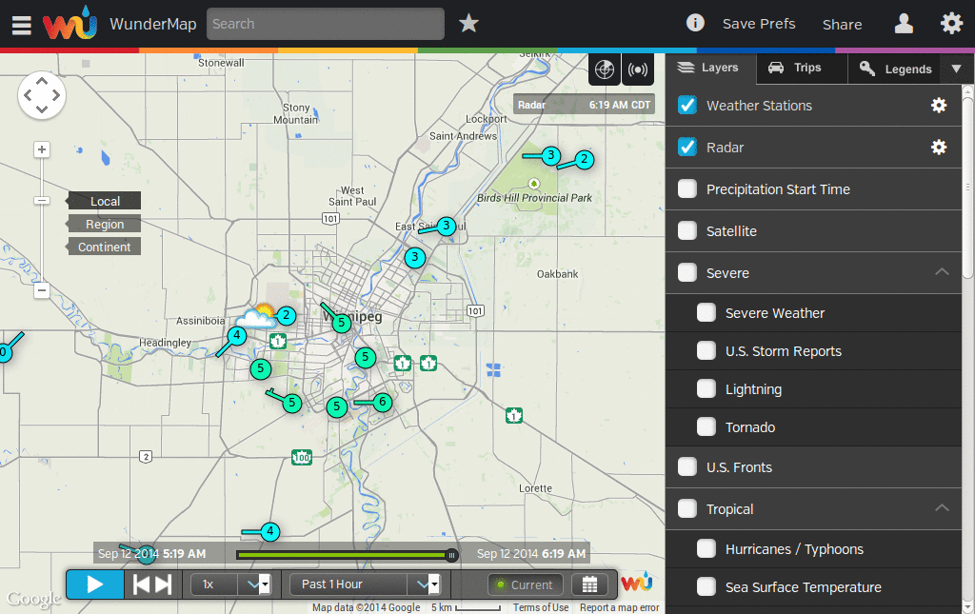Open site settings gear in header
The image size is (975, 614).
[x=951, y=24]
